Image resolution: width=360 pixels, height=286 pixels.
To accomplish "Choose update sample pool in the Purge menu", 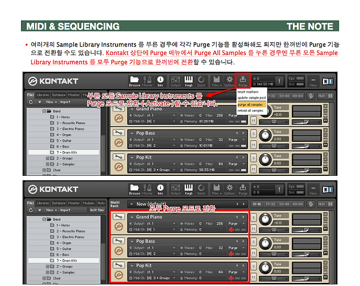I will tap(251, 98).
